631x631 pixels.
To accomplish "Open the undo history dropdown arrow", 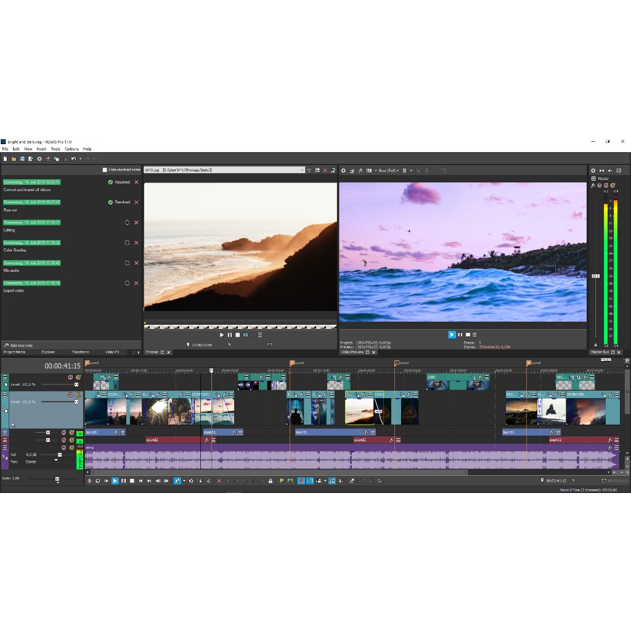I will 80,159.
